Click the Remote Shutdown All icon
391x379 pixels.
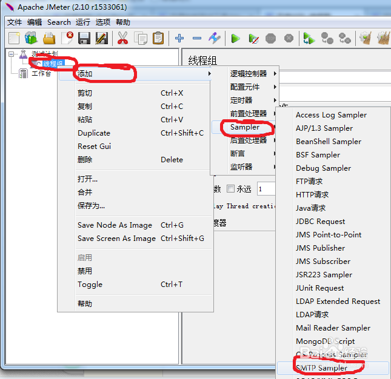click(344, 38)
